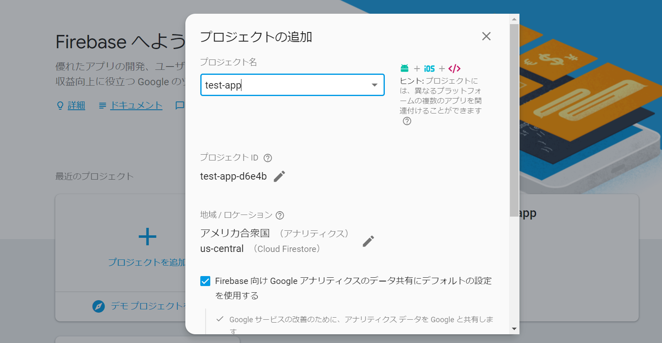Click the document lines icon beside ドキュメント

coord(103,106)
